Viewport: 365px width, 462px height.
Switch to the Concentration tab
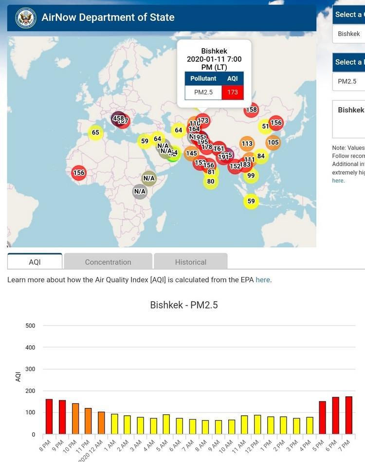108,262
